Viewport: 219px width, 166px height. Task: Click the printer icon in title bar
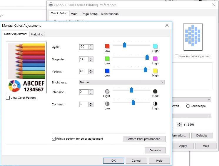[51, 5]
